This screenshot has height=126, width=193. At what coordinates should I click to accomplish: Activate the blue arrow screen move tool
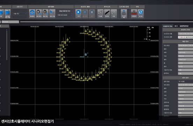click(52, 14)
